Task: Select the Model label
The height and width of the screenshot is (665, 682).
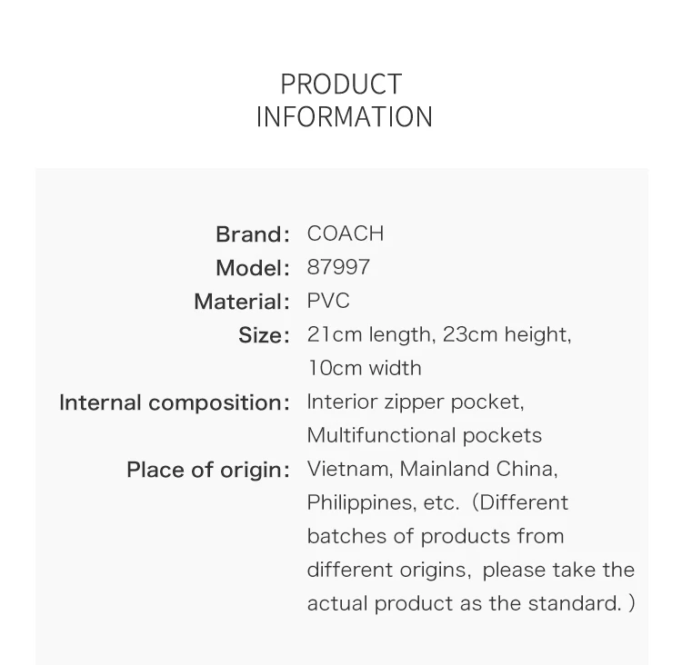Action: tap(253, 268)
